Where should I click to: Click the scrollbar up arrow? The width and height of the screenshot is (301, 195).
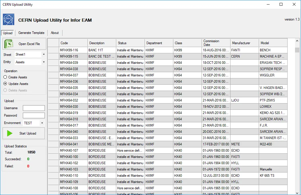297,41
